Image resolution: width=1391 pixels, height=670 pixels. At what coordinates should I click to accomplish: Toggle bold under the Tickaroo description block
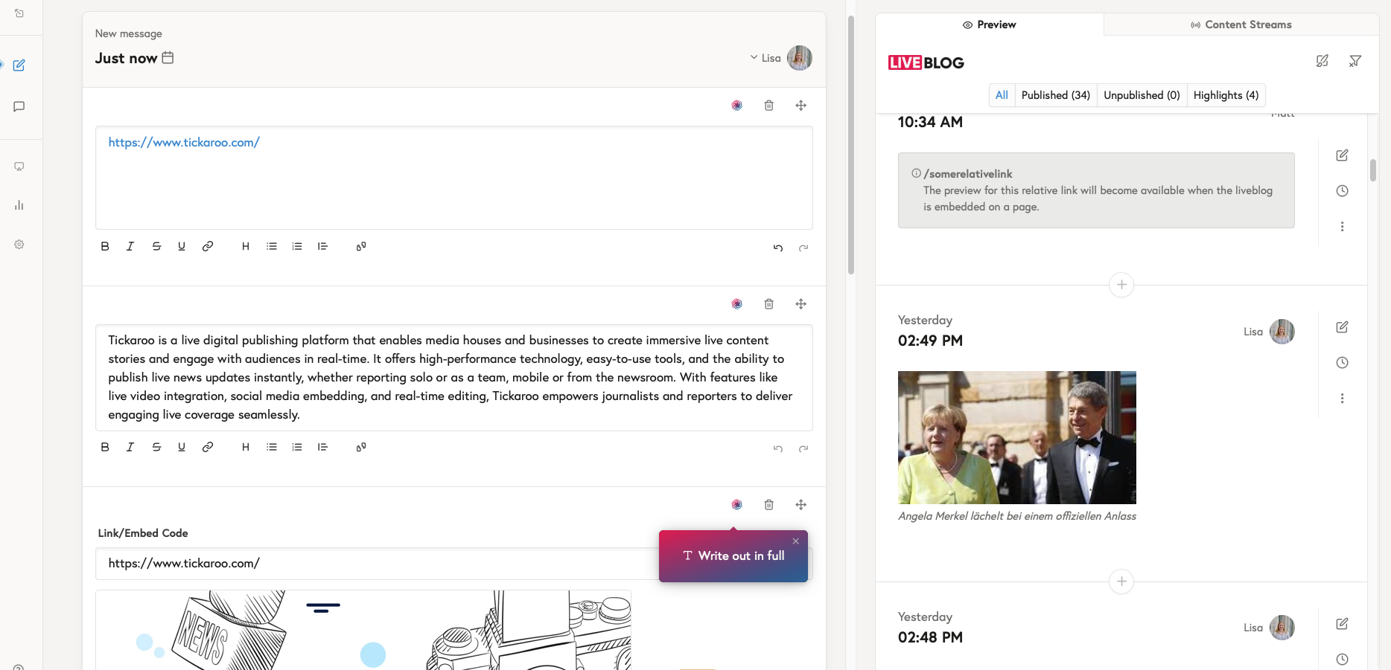105,447
